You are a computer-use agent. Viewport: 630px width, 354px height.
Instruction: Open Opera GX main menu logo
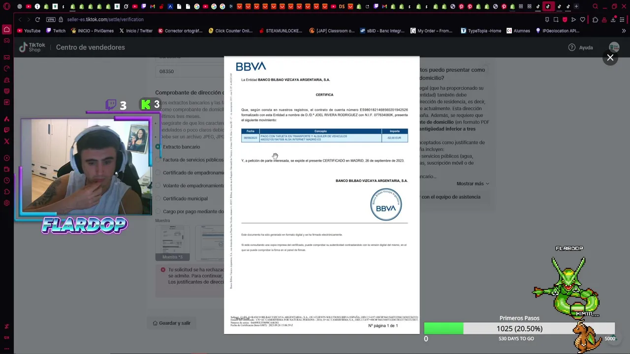[7, 6]
